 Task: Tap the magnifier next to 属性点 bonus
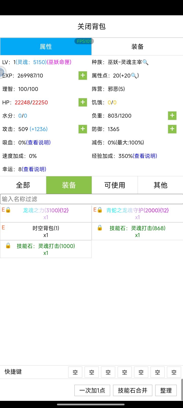(134, 75)
